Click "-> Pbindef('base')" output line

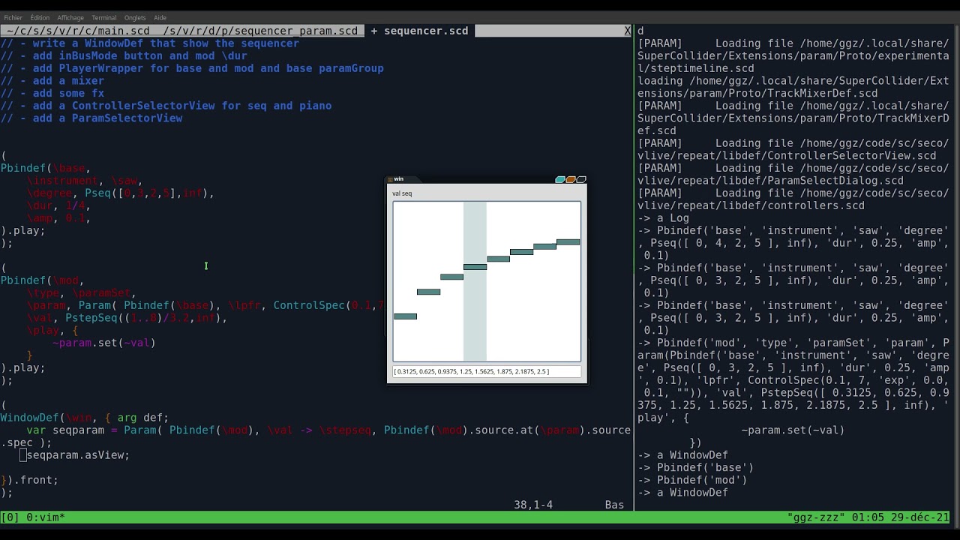coord(696,467)
